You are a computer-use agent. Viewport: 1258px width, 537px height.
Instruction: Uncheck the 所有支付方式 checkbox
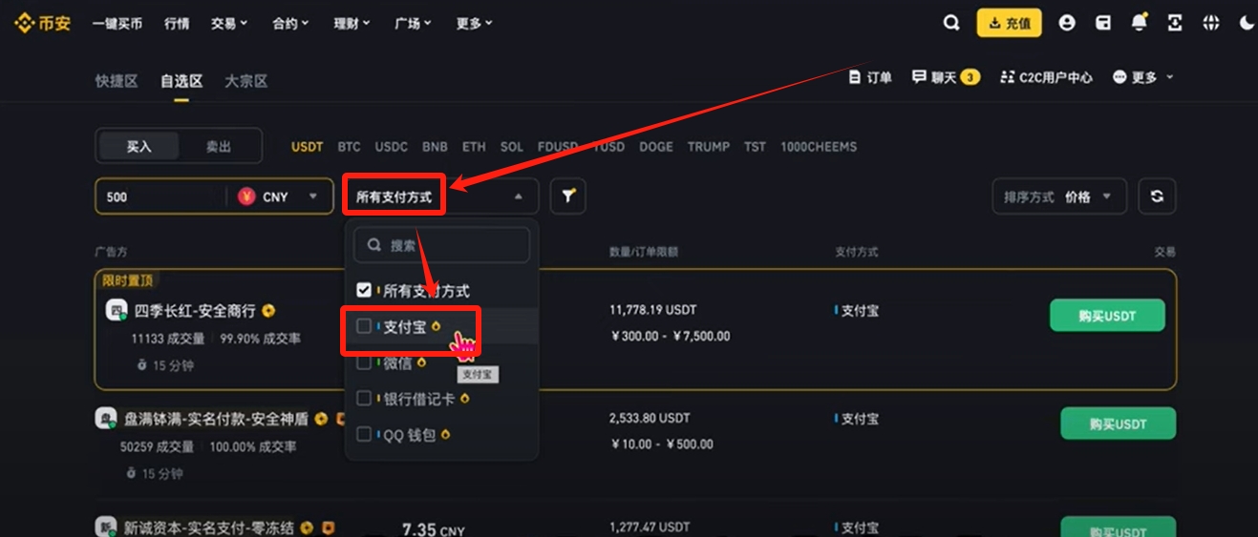(364, 290)
